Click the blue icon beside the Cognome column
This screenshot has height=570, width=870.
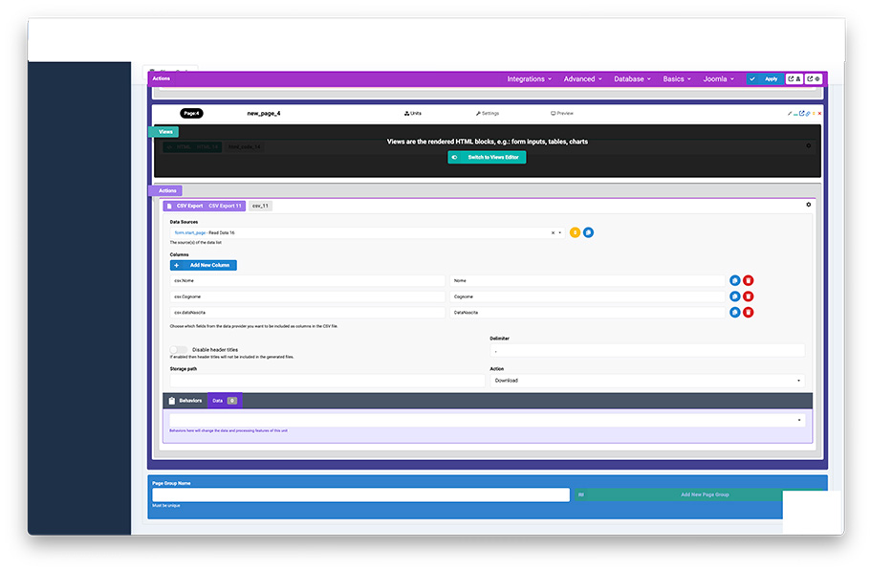(734, 296)
